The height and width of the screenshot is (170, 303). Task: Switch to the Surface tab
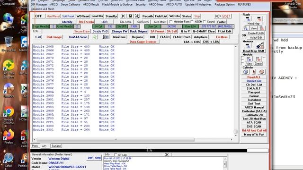point(56,146)
